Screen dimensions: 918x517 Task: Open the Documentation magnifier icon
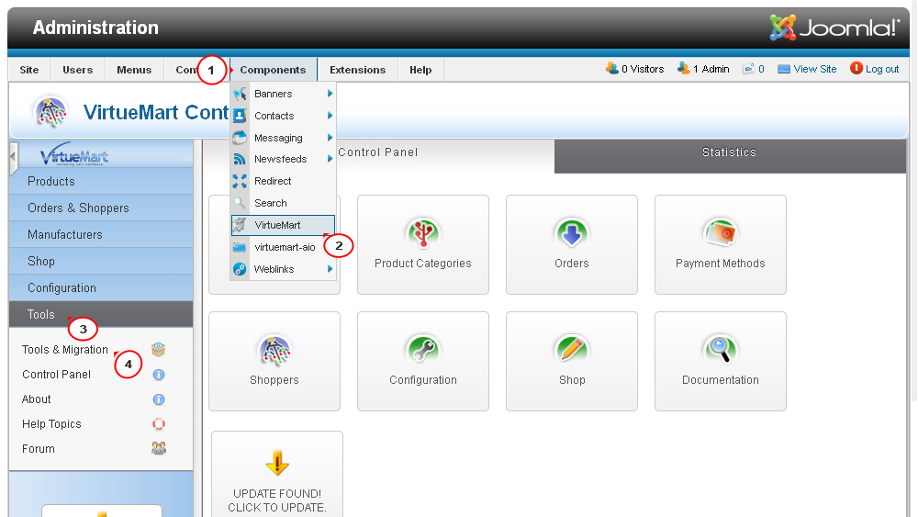point(720,350)
